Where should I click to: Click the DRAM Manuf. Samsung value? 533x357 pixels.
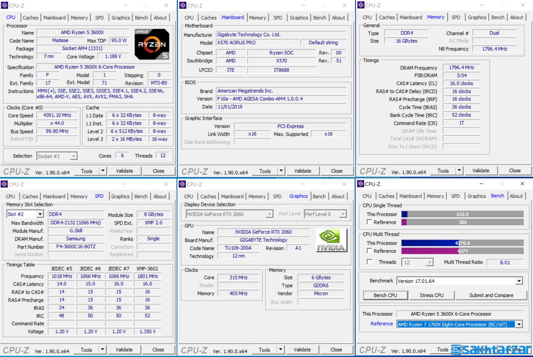[x=76, y=239]
